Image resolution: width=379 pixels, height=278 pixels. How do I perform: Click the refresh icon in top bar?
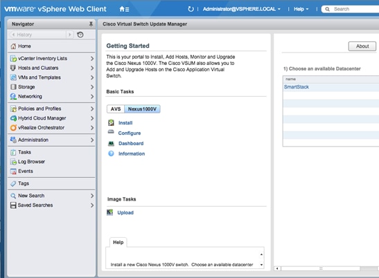(x=191, y=9)
